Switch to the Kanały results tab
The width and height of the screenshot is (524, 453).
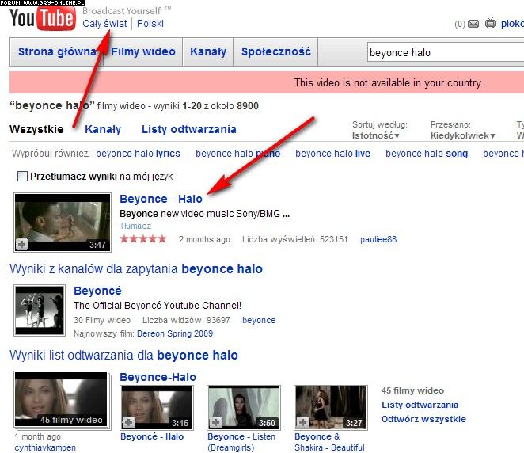coord(103,129)
